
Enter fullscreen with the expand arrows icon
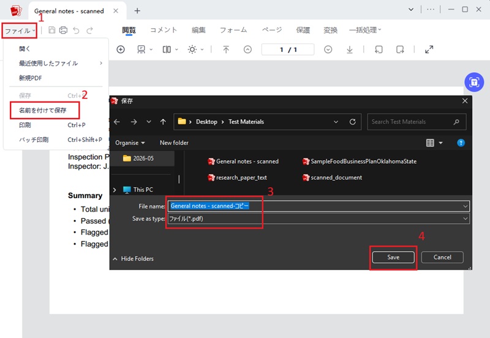coord(429,50)
